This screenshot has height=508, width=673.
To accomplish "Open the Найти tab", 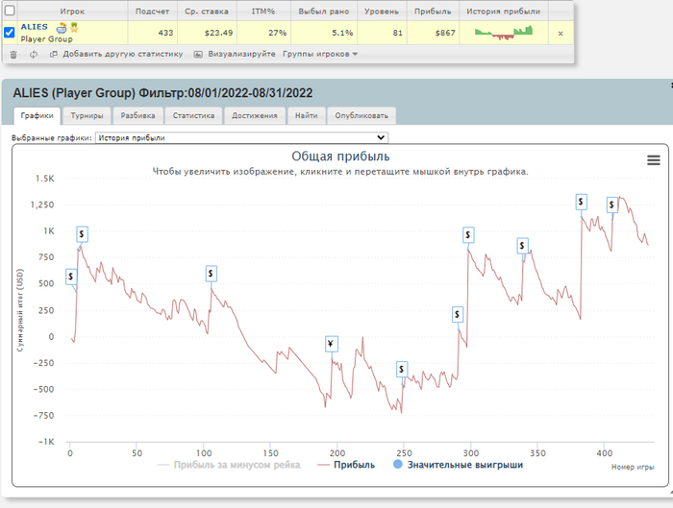I will [307, 116].
